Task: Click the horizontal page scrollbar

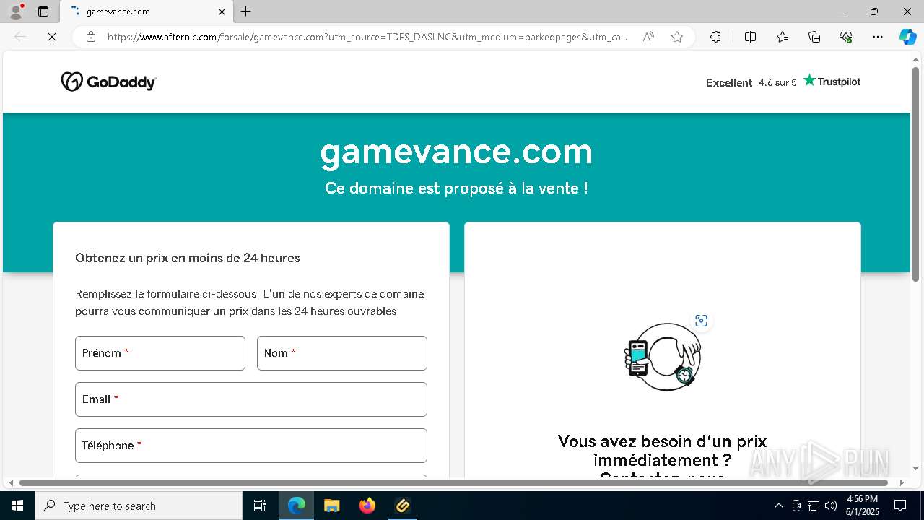Action: [x=453, y=482]
